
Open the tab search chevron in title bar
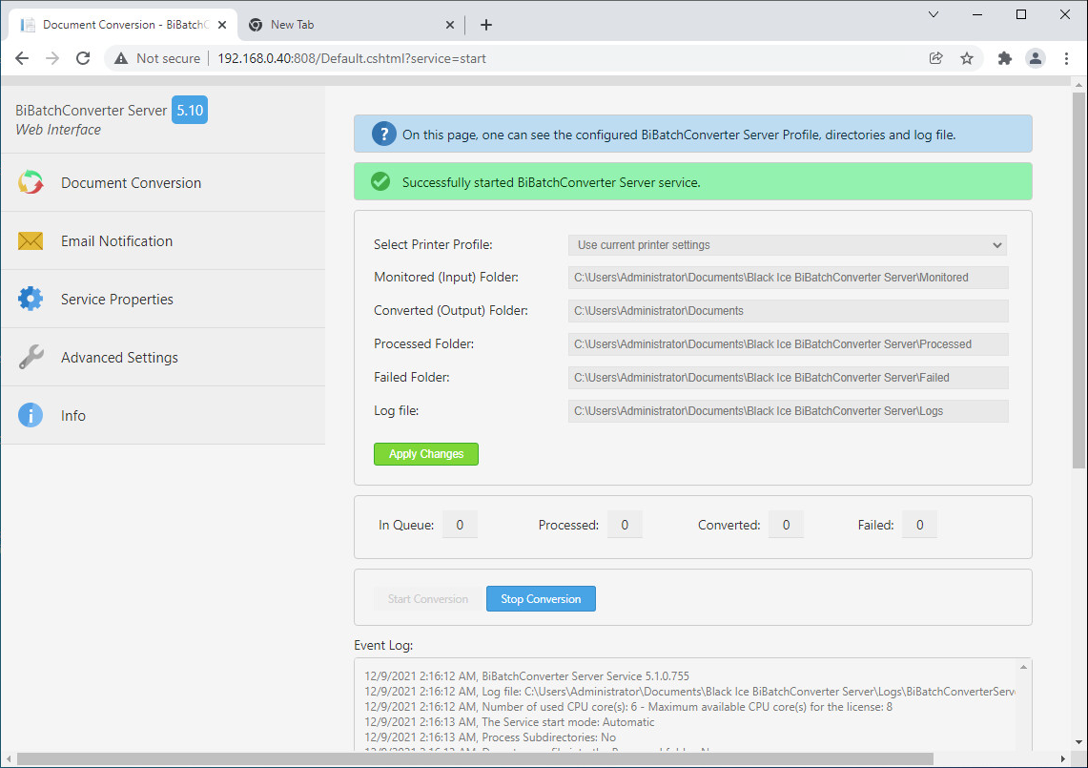[x=934, y=14]
